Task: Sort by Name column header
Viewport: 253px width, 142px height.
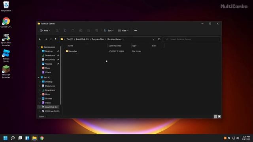Action: click(70, 46)
